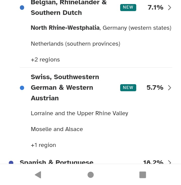Select North Rhine-Westphalia, Germany region
This screenshot has height=185, width=181.
(x=101, y=28)
